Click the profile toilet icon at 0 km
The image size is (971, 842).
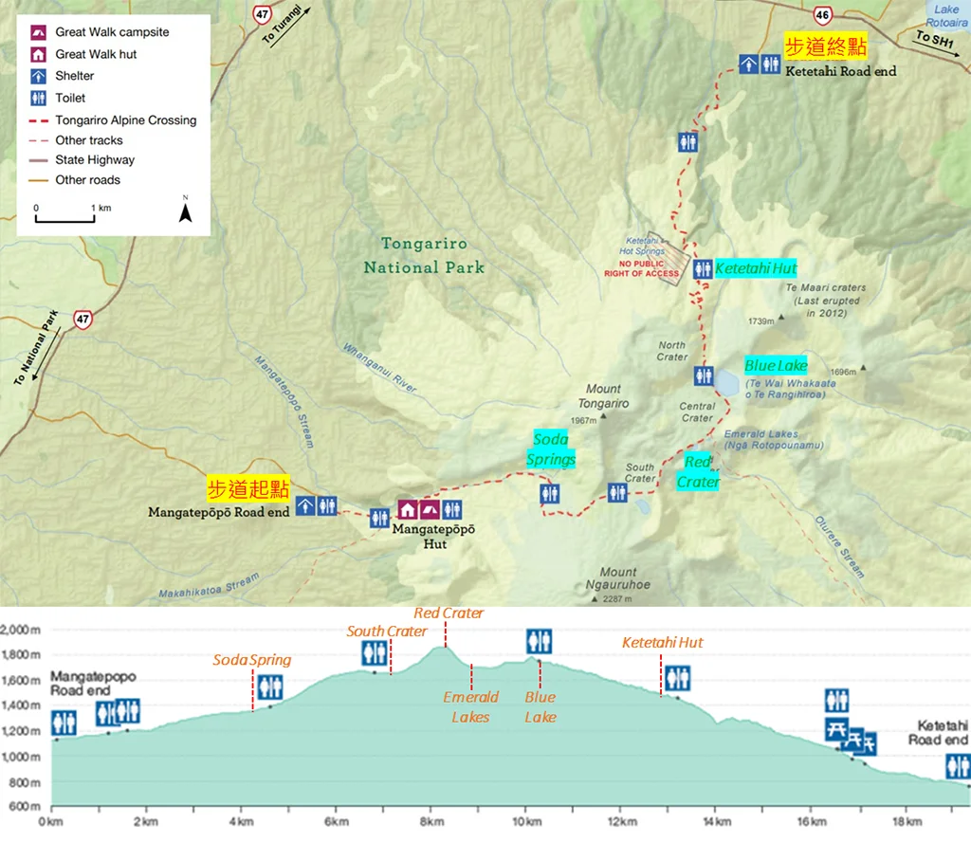click(64, 723)
